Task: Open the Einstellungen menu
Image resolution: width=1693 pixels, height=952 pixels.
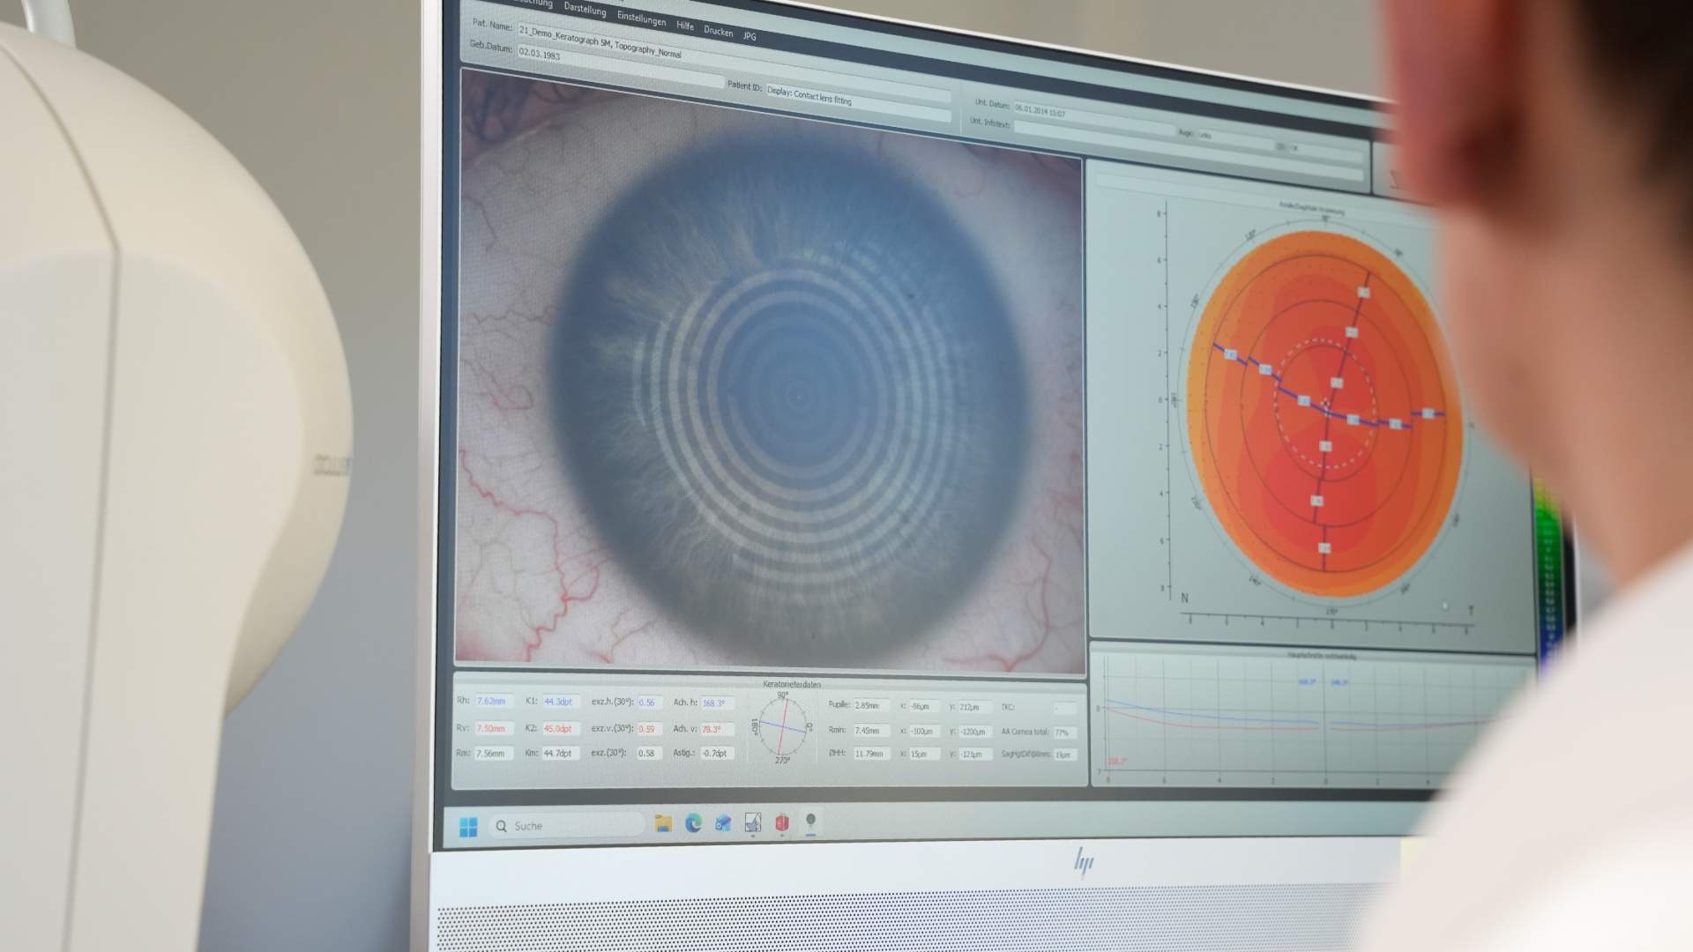Action: (x=641, y=19)
